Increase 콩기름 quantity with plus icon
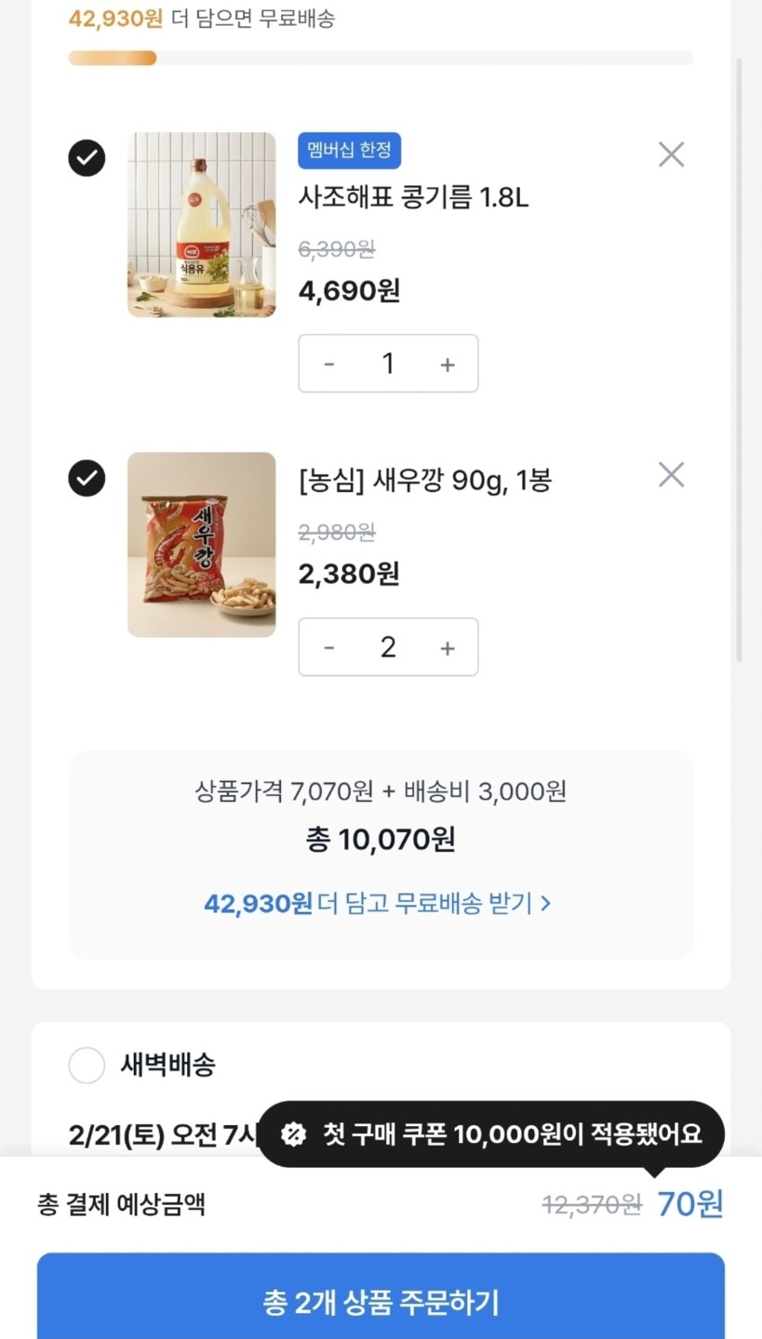Screen dimensions: 762x1339 pos(448,365)
